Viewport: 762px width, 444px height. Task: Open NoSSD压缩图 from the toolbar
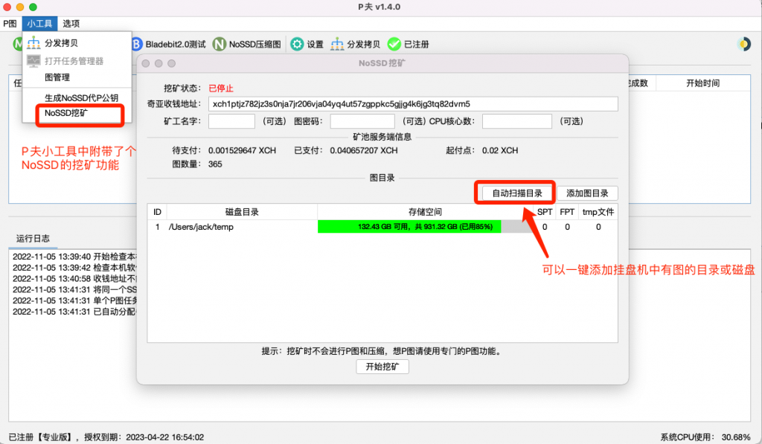220,45
